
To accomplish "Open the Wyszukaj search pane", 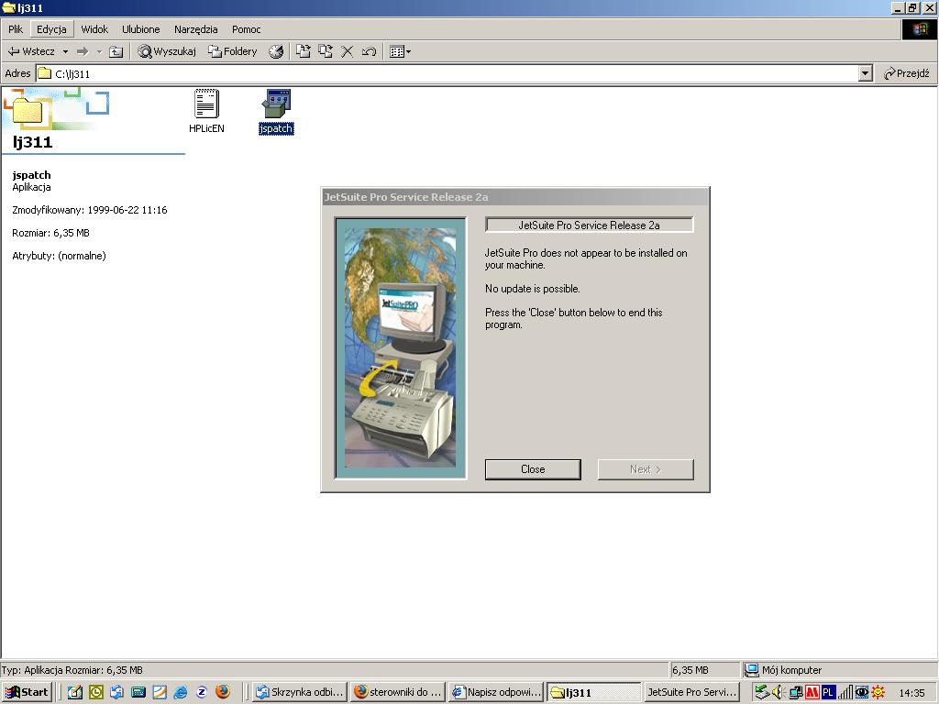I will tap(167, 51).
